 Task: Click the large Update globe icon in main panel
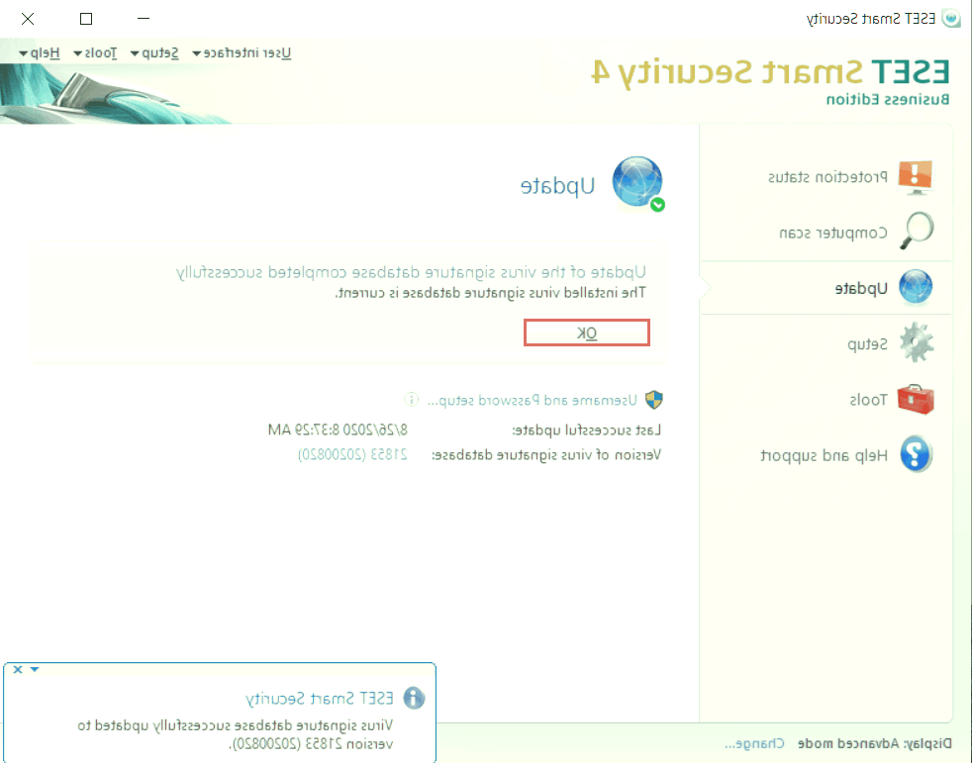pyautogui.click(x=637, y=183)
